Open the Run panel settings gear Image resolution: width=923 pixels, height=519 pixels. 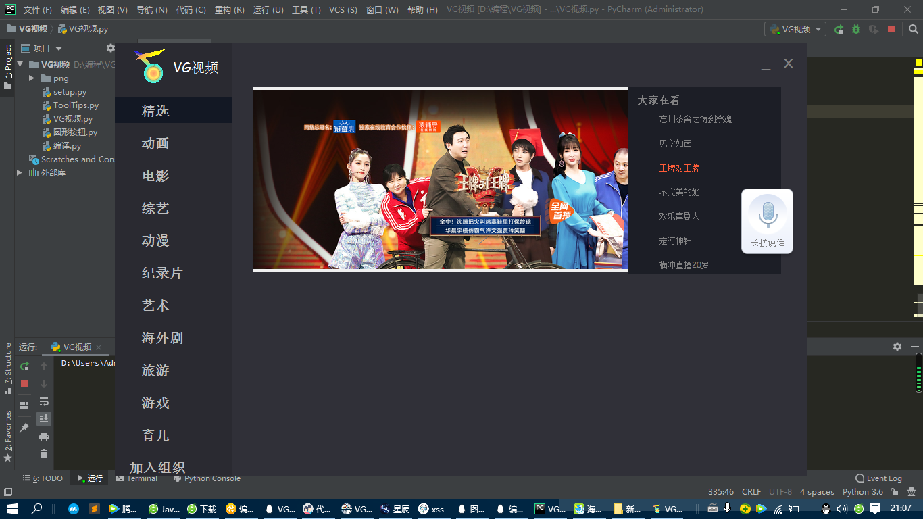897,347
